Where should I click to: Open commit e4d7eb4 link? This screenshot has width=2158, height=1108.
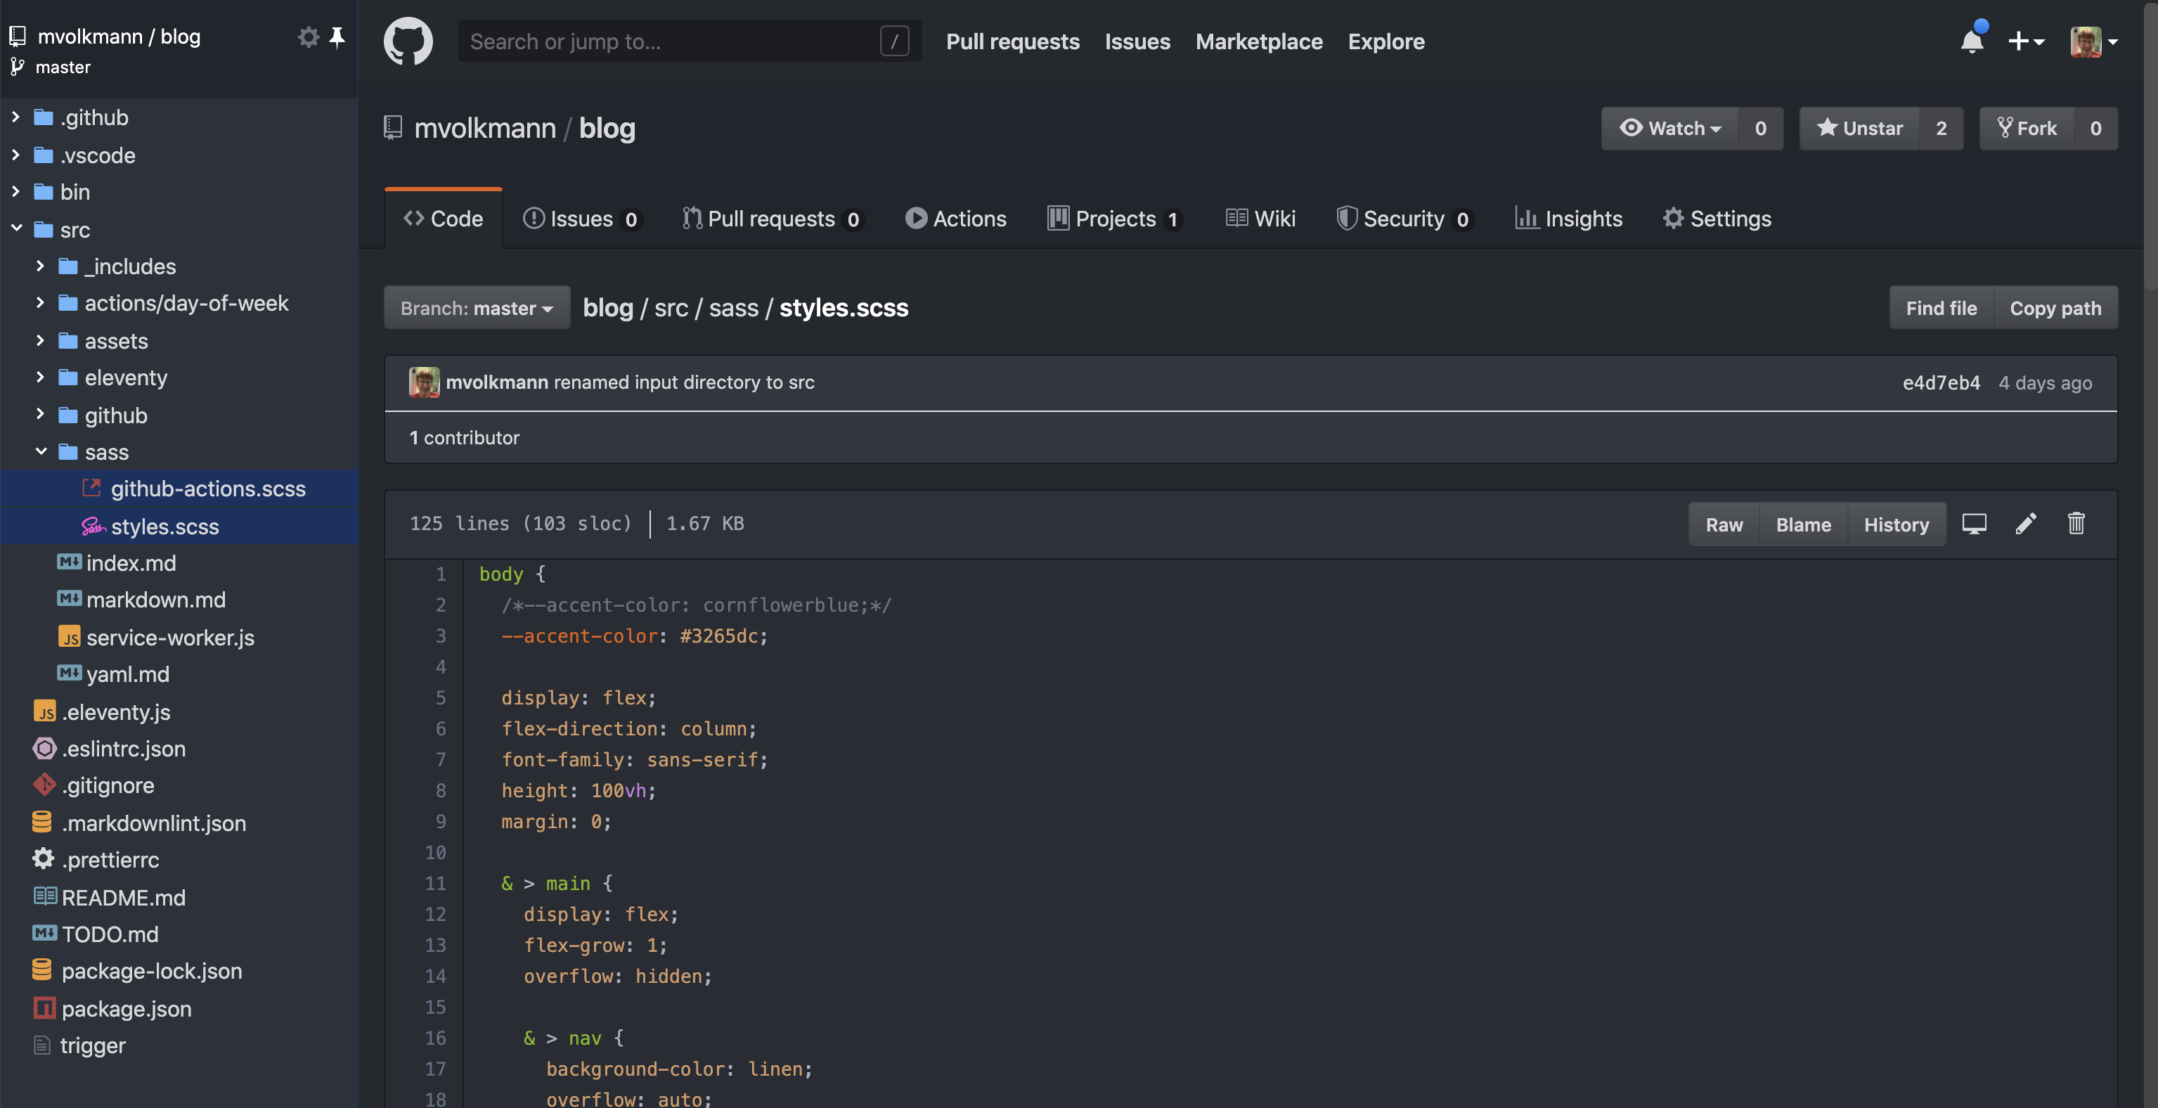(1941, 382)
